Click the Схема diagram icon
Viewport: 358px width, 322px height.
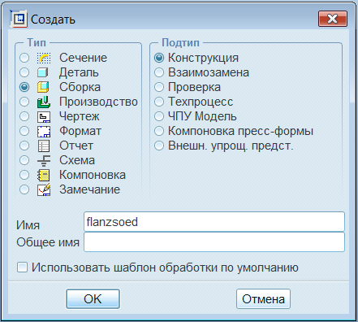pos(44,160)
